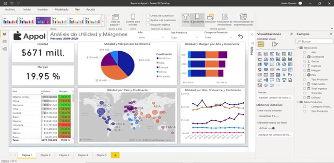Select the decomposition tree visual

(x=266, y=80)
